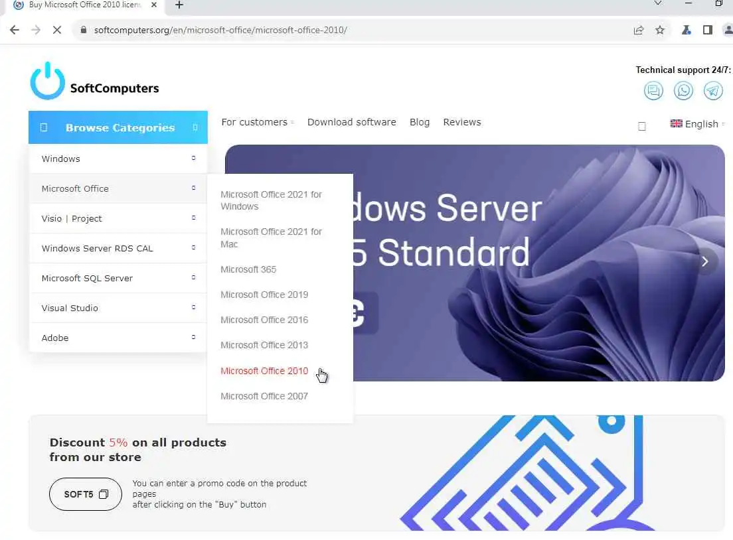The image size is (733, 540).
Task: Copy the SOFT5 promo code
Action: (86, 494)
